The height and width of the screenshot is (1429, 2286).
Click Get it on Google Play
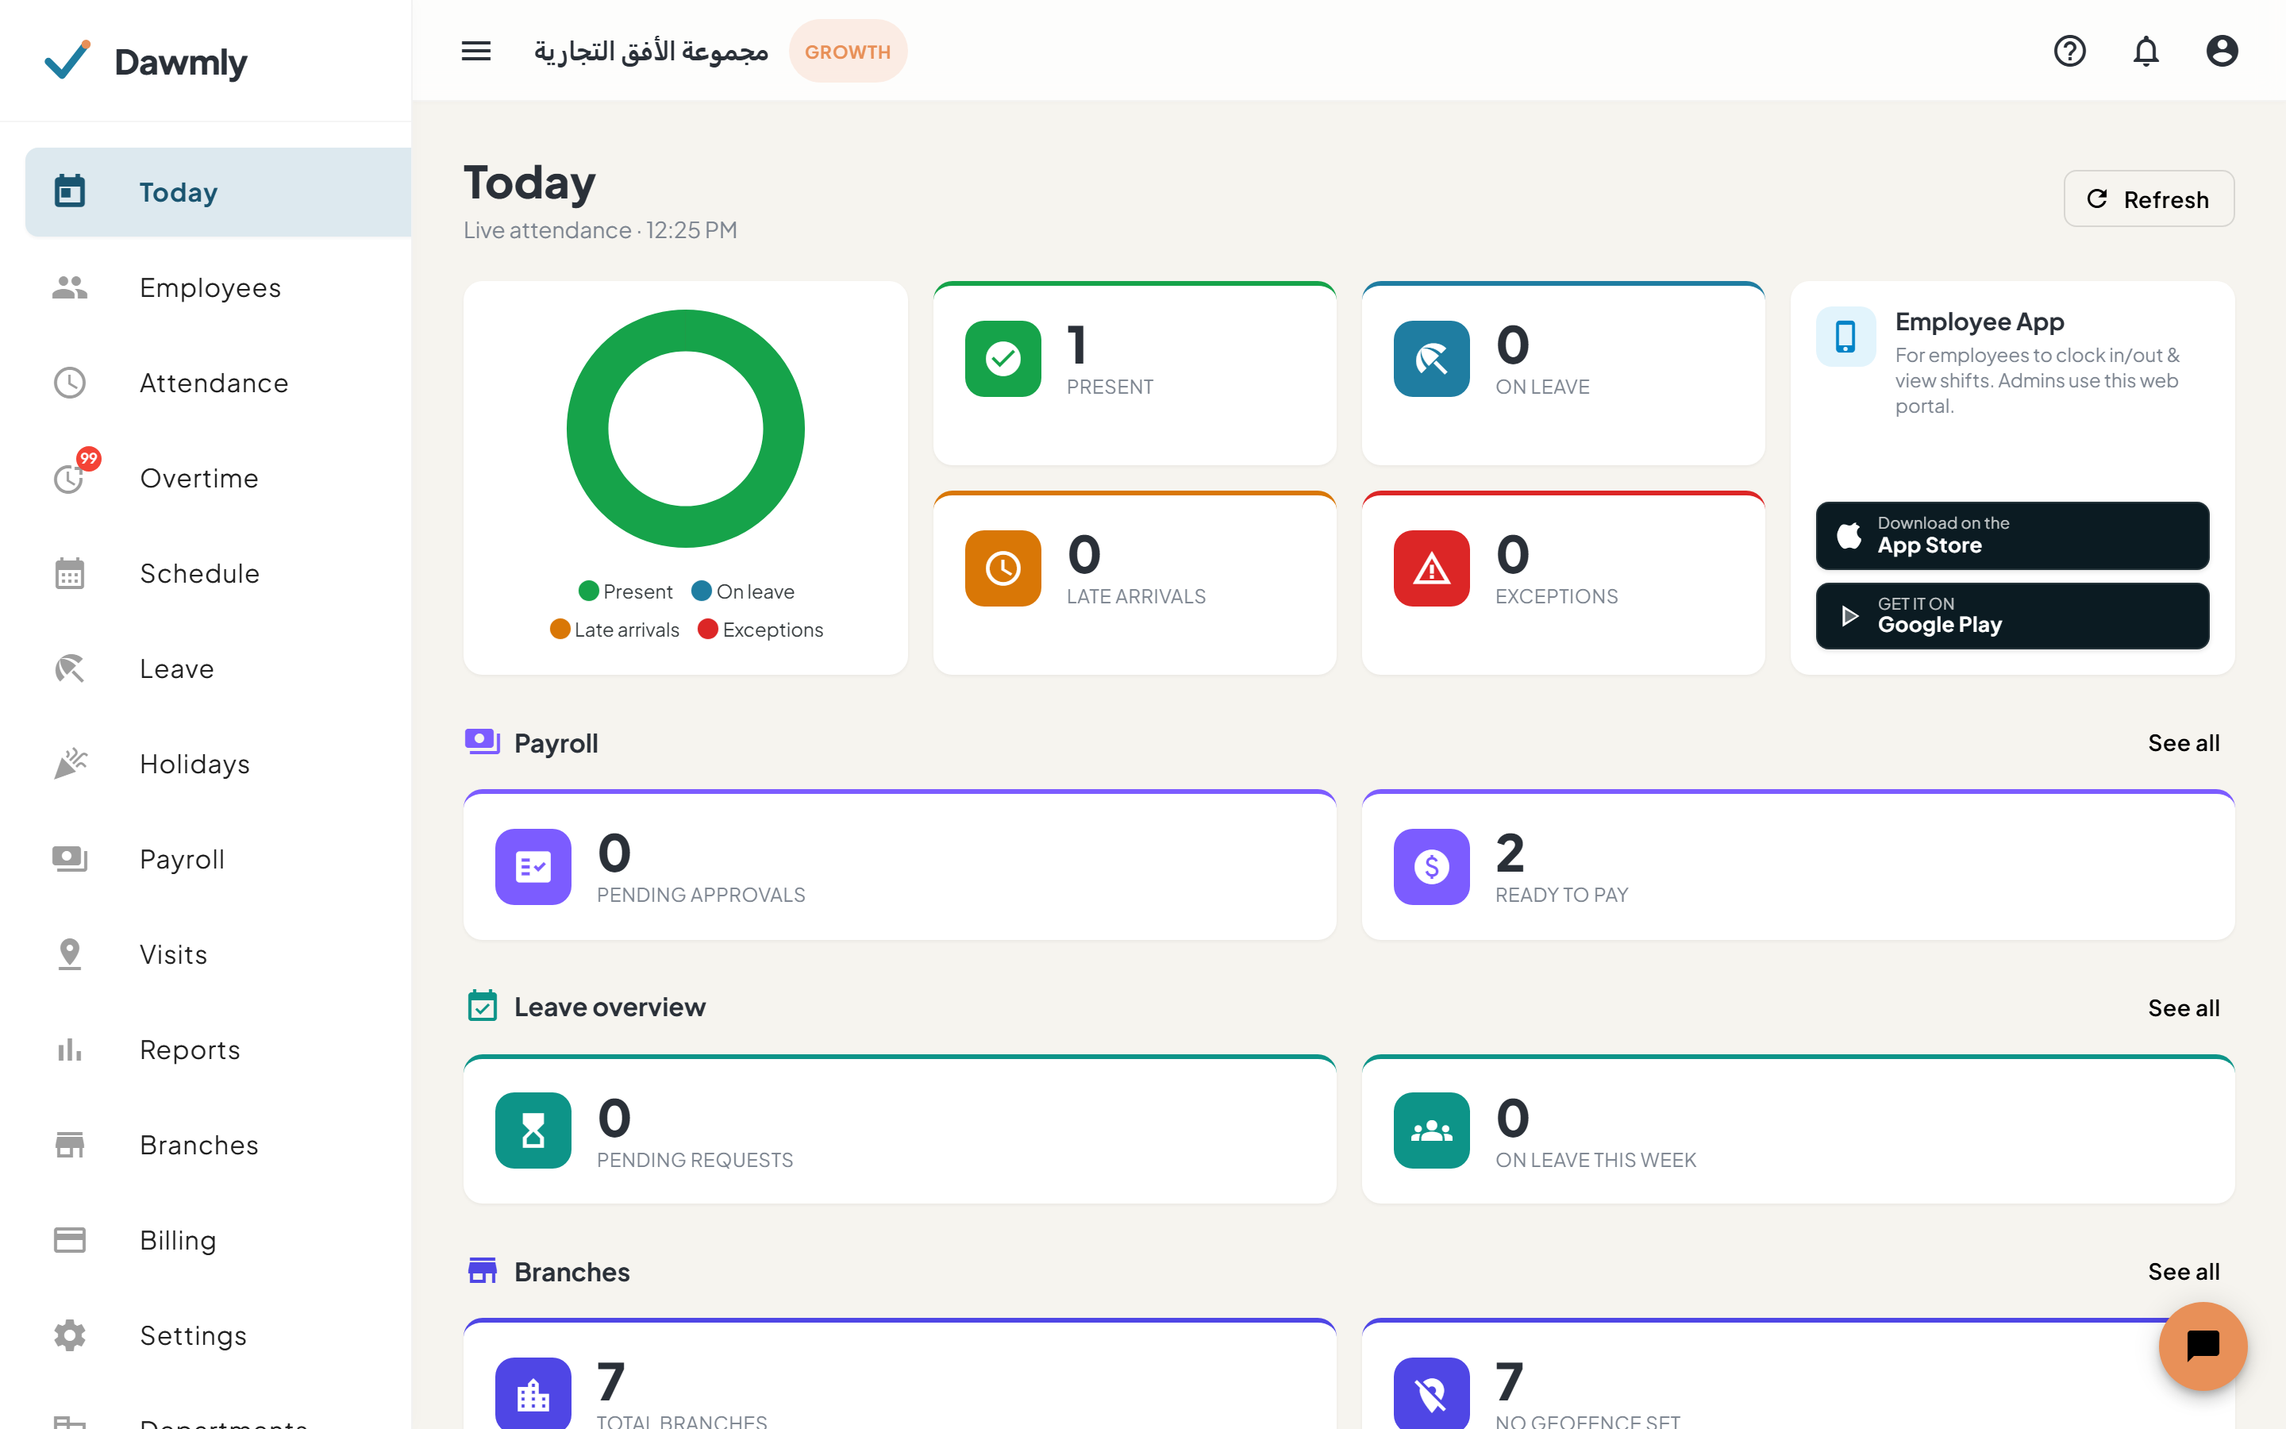tap(2012, 615)
